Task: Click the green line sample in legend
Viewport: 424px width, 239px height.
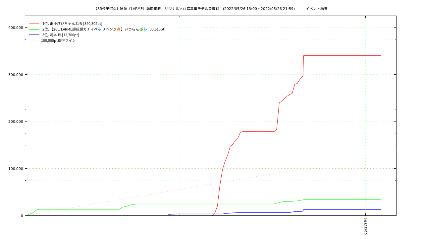Action: 34,29
